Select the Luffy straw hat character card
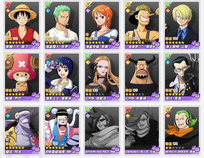This screenshot has width=204, height=158. point(22,25)
